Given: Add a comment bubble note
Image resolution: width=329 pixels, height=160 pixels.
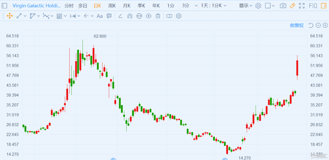Looking at the screenshot, I should pos(109,16).
